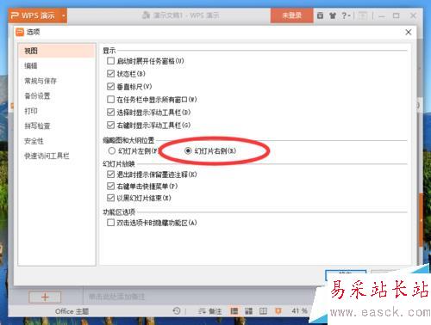Switch to normal view icon in status bar

click(234, 311)
